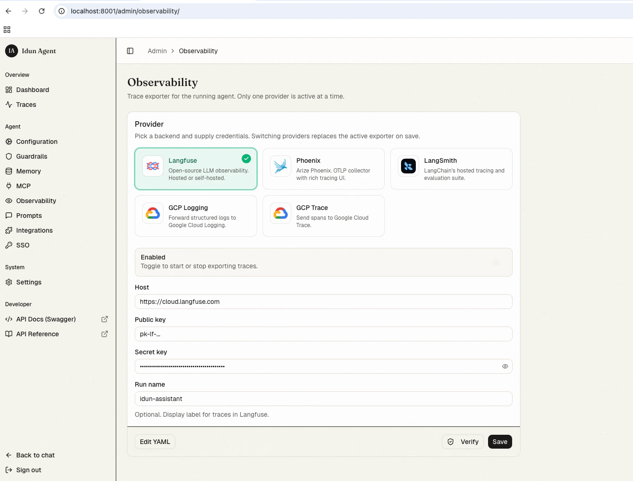Viewport: 633px width, 481px height.
Task: Focus the Run name input field
Action: pos(324,399)
